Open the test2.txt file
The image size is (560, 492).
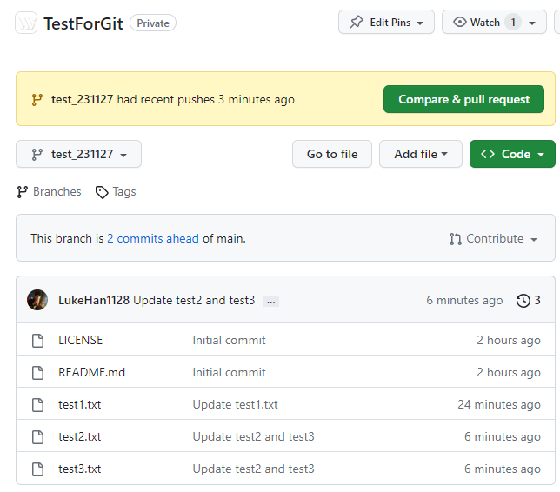tap(79, 437)
